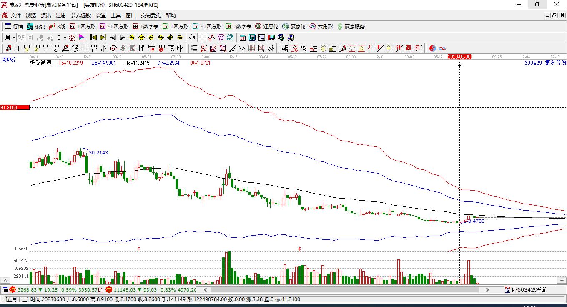Viewport: 567px width, 307px height.
Task: Open the 六角形 hexagon tool
Action: click(321, 26)
